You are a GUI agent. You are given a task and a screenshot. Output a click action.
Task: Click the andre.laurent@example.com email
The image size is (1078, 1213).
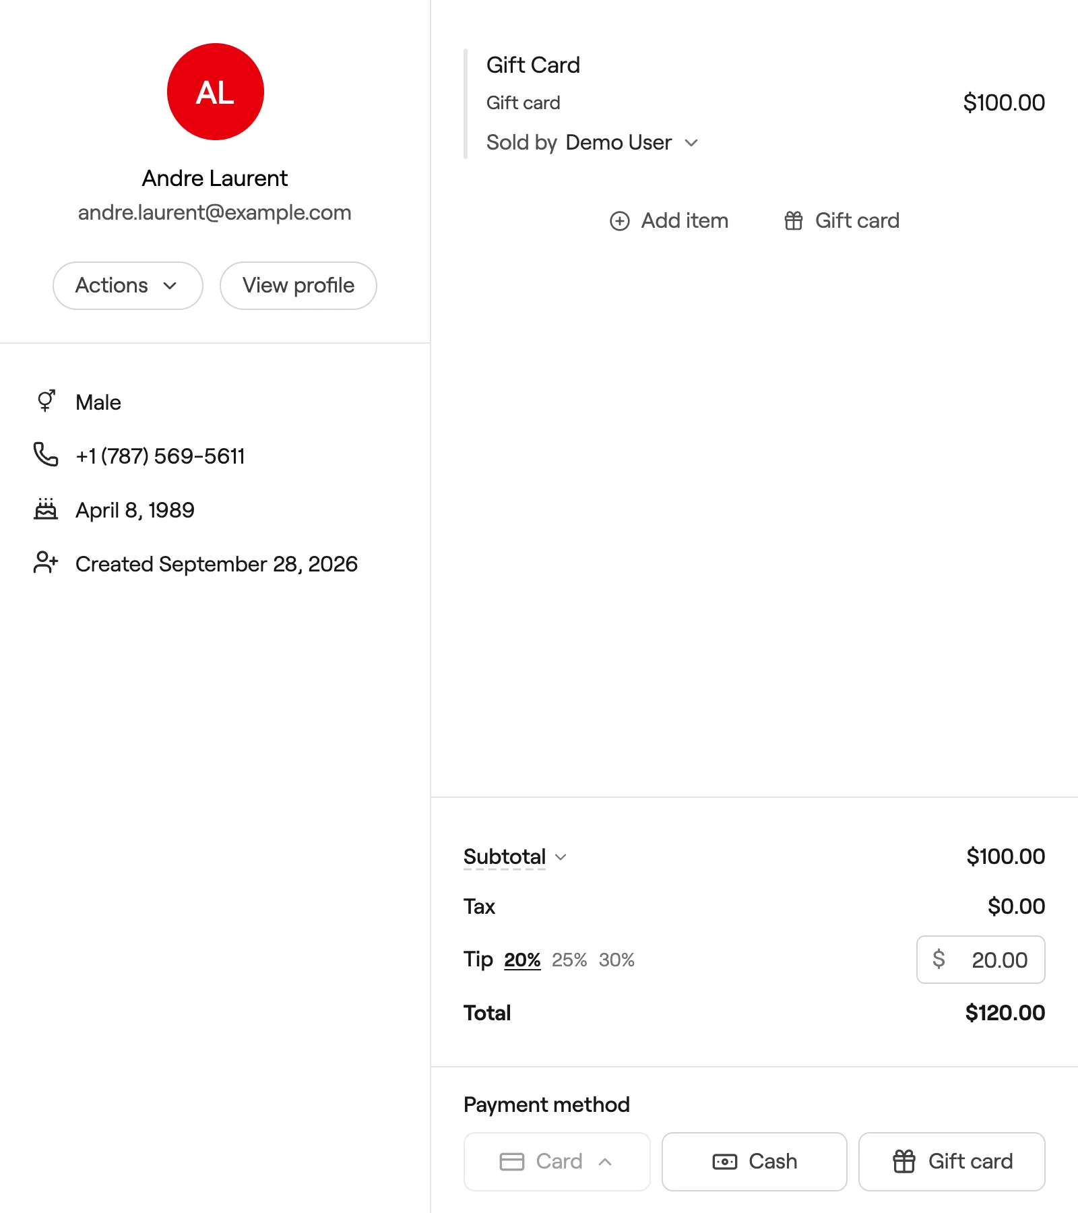pos(215,212)
